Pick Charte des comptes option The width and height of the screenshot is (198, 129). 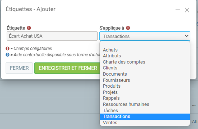point(124,62)
